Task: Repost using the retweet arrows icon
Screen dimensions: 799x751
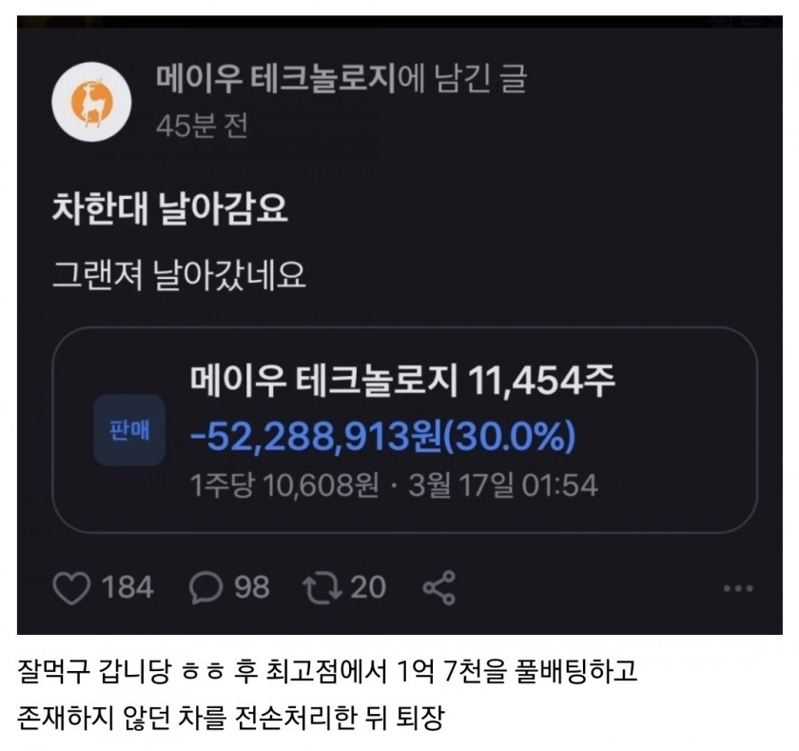Action: coord(322,588)
